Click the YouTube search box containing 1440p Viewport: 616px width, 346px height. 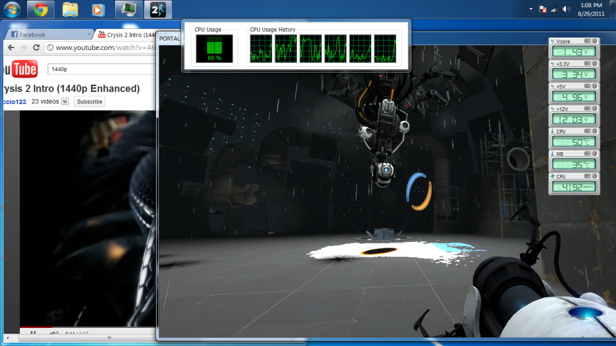(x=102, y=69)
